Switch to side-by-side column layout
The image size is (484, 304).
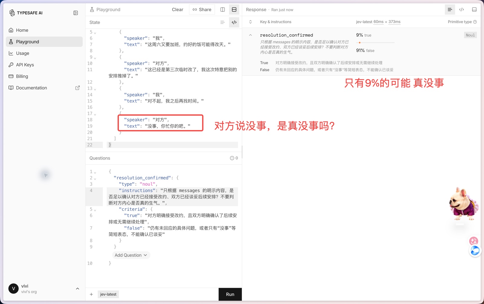click(x=223, y=10)
